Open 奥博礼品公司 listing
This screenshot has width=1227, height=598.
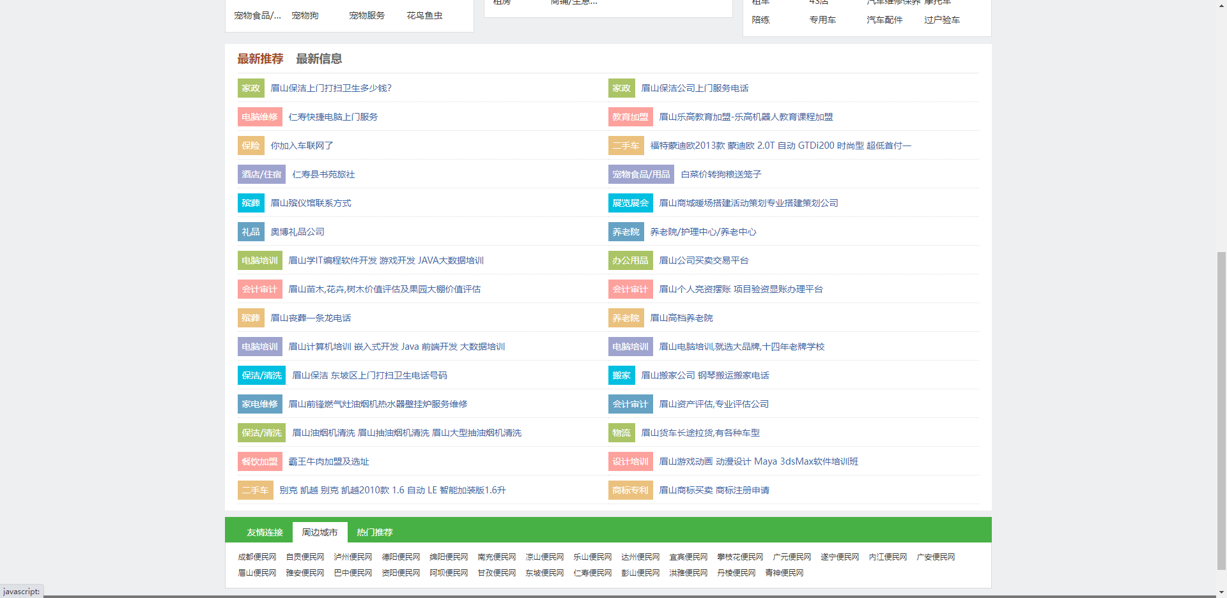[x=297, y=232]
